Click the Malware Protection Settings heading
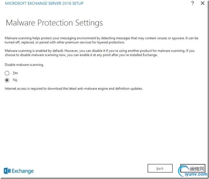Screen dimensions: 209x179 pos(54,23)
